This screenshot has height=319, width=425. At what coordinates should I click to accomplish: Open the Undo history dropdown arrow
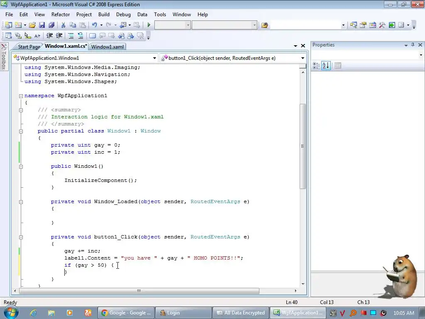101,25
